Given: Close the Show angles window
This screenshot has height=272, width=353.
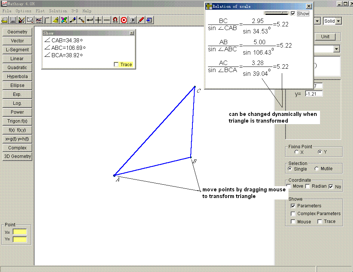Looking at the screenshot, I should tap(132, 33).
